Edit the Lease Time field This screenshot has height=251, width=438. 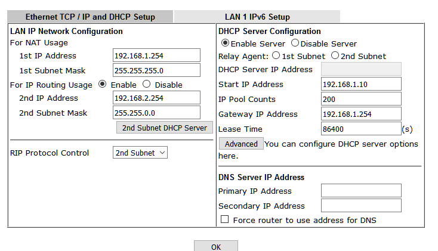[361, 129]
